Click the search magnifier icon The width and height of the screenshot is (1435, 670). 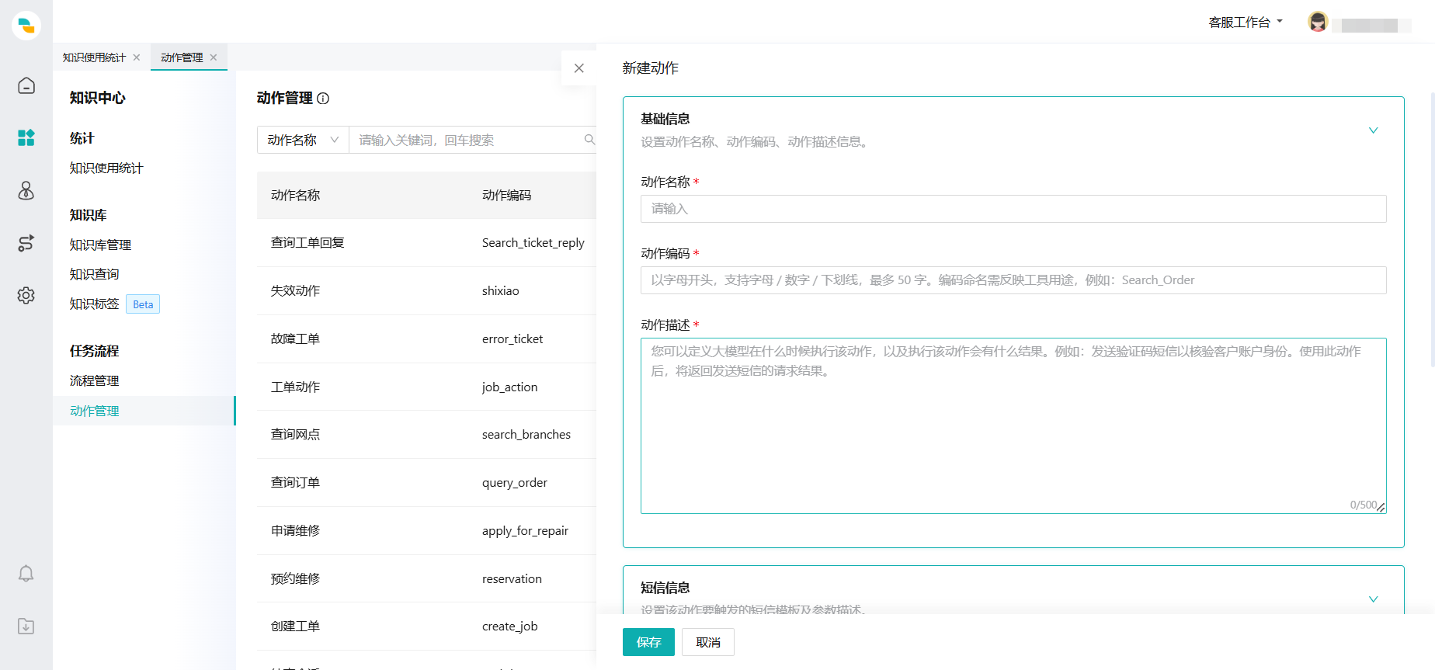point(589,140)
